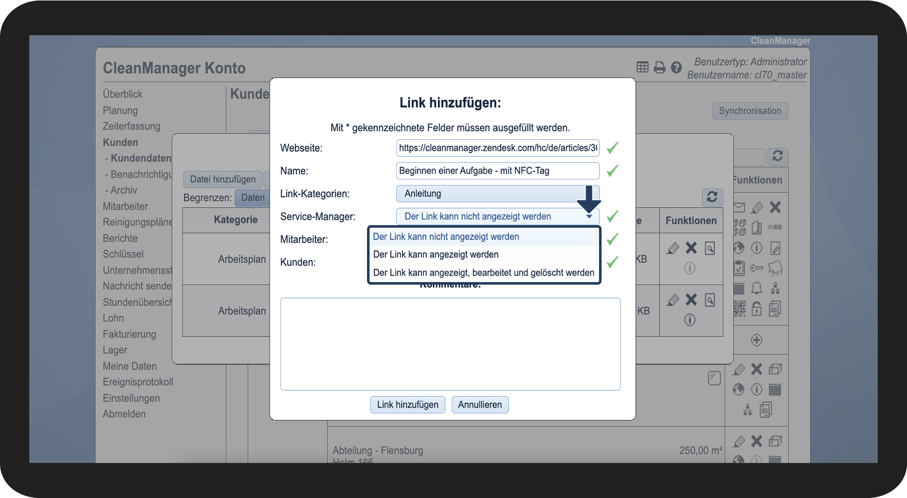Viewport: 907px width, 498px height.
Task: Click organization chart icon beside the bell
Action: [775, 288]
